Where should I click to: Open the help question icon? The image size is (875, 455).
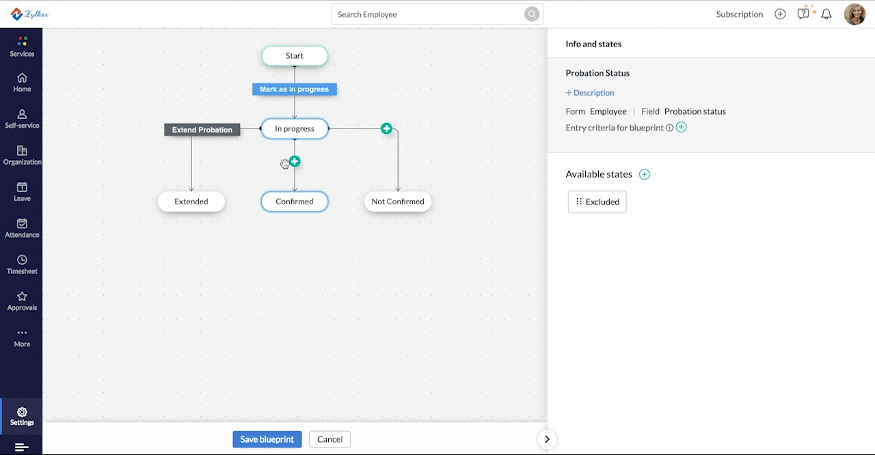click(x=803, y=14)
